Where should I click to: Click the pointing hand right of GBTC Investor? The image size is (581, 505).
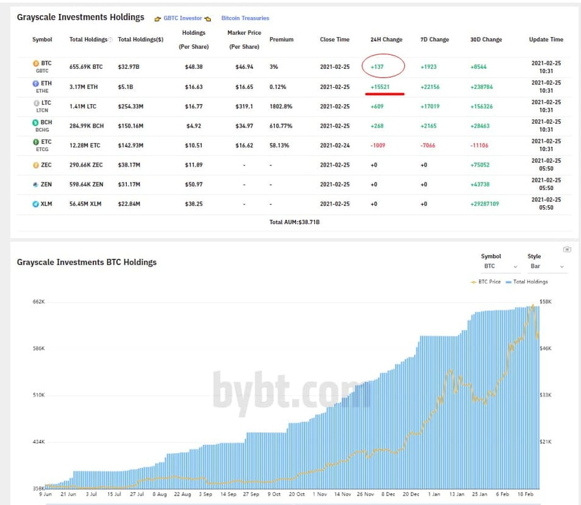pyautogui.click(x=208, y=18)
